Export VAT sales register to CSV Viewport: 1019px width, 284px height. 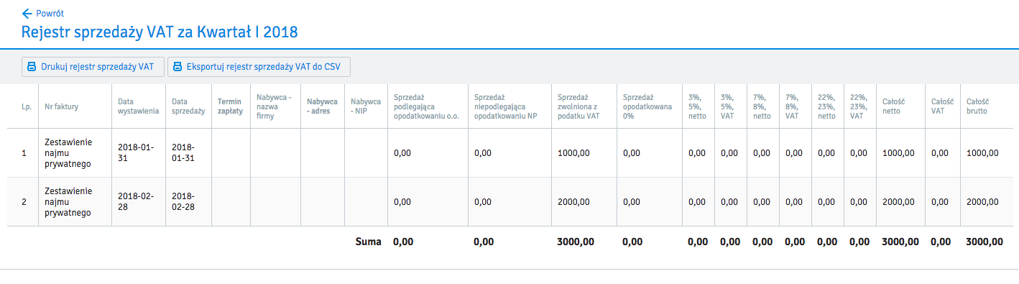point(259,67)
